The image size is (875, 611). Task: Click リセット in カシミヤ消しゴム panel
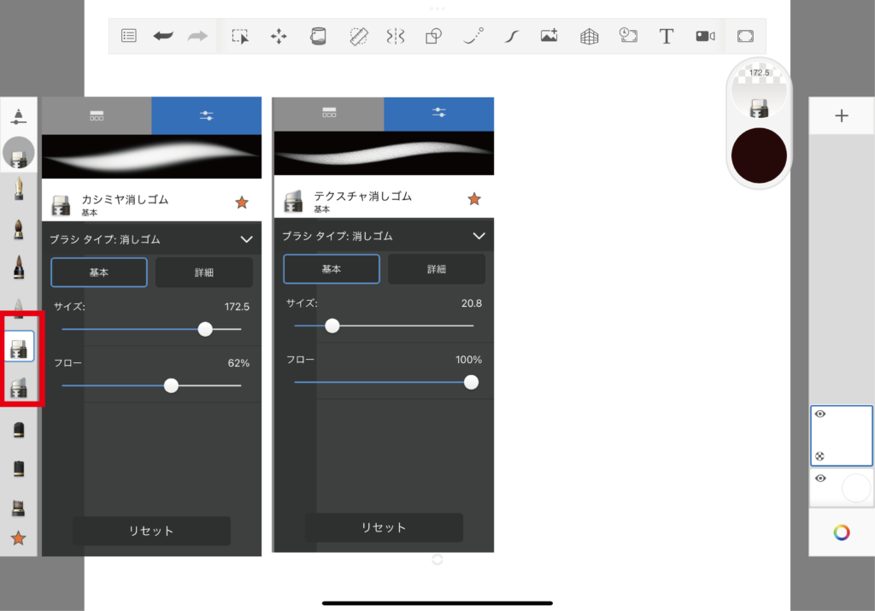pyautogui.click(x=152, y=531)
